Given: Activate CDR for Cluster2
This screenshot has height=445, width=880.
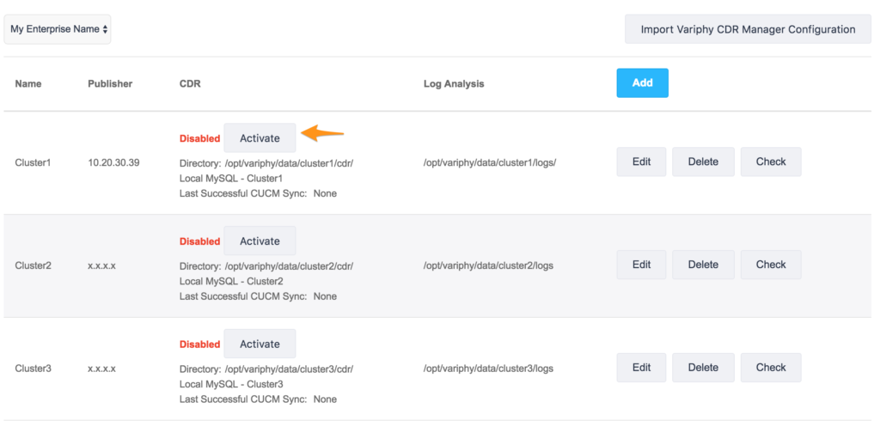Looking at the screenshot, I should tap(260, 241).
